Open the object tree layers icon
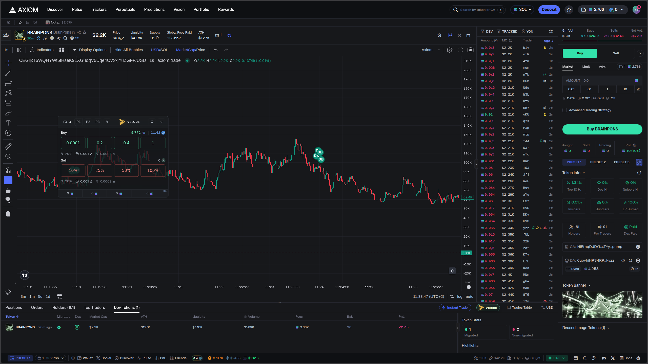Image resolution: width=648 pixels, height=364 pixels. [8, 292]
